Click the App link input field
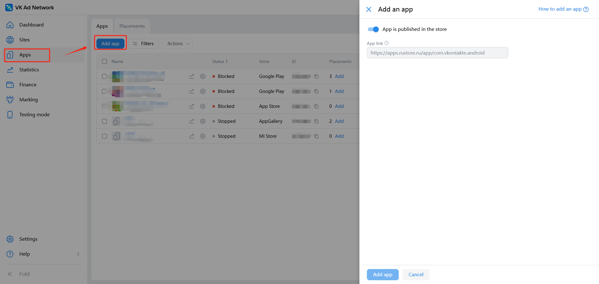 (x=437, y=53)
